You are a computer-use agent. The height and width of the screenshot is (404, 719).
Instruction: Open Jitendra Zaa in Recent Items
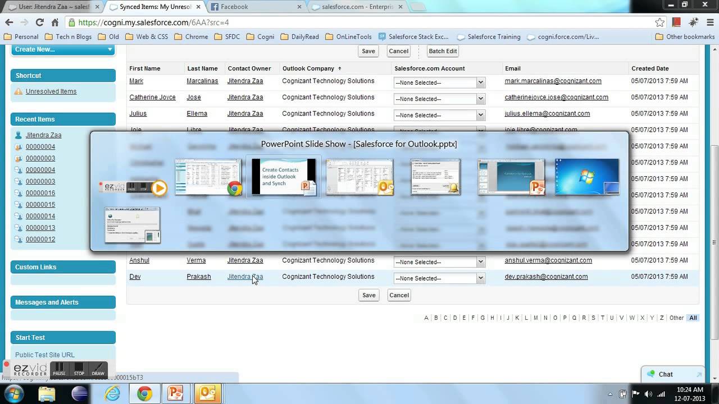point(44,135)
